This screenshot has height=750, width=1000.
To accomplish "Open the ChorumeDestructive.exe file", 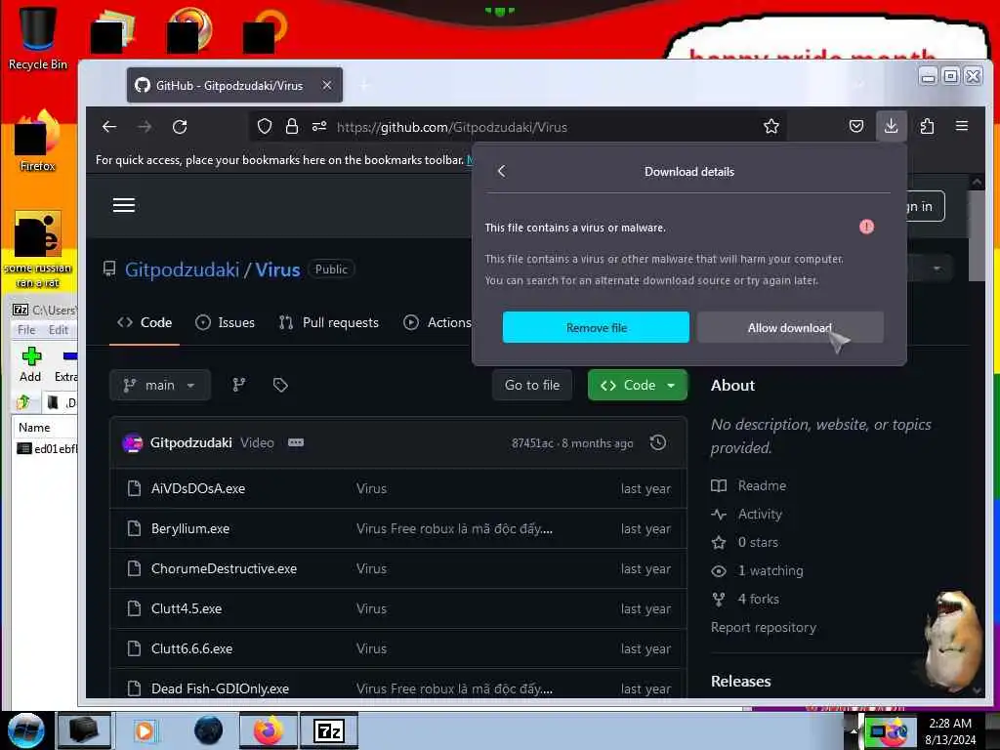I will point(224,568).
